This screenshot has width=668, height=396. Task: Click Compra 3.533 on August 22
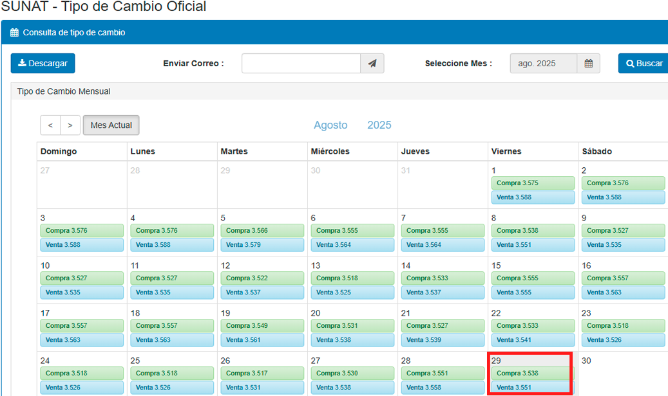[x=533, y=326]
